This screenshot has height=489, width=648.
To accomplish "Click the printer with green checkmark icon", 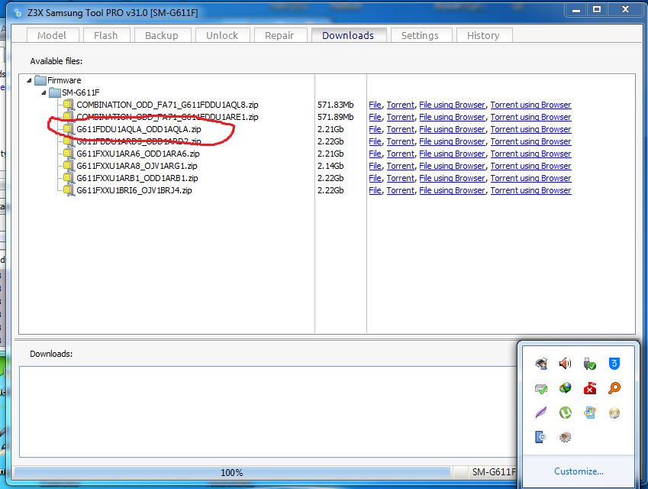I will [x=541, y=388].
